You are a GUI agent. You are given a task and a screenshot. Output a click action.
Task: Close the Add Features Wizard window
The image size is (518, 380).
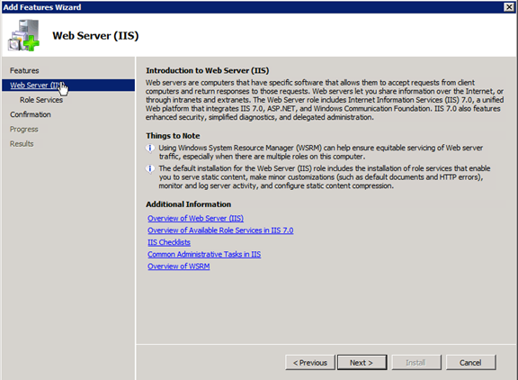click(x=509, y=7)
